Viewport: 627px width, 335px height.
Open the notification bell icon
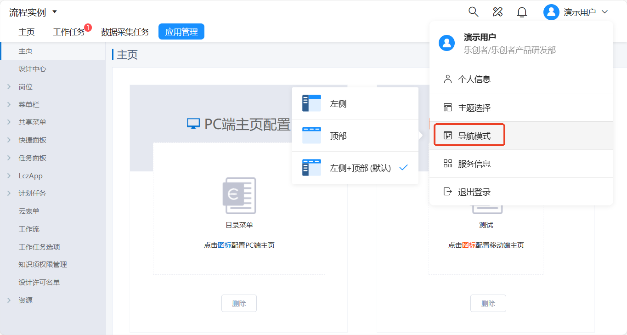pos(522,12)
